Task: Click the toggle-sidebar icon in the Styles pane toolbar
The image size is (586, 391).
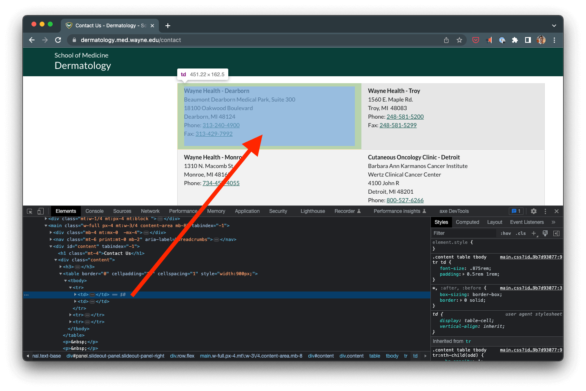Action: point(556,233)
